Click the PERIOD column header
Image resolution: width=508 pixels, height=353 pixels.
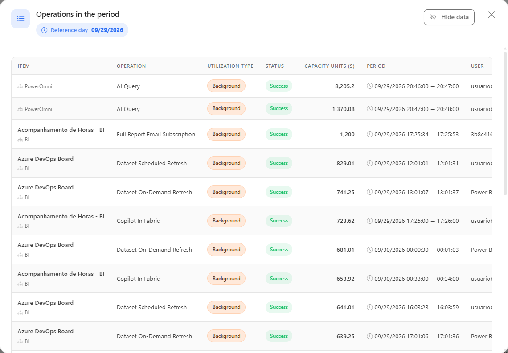tap(376, 66)
